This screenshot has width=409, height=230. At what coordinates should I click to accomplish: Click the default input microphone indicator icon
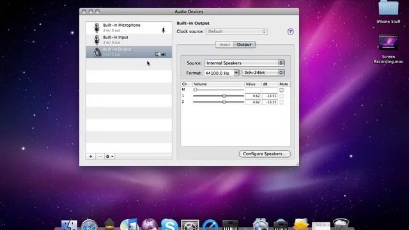(x=164, y=31)
